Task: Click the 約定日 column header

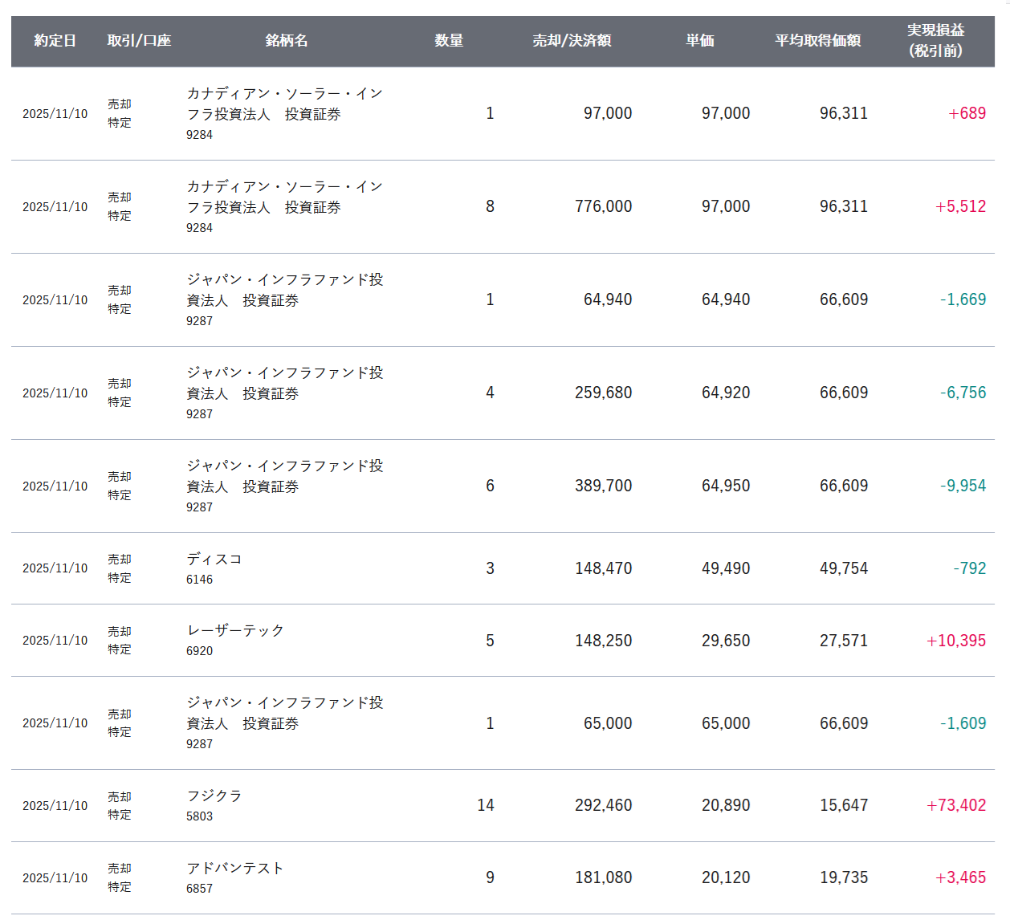Action: point(55,41)
